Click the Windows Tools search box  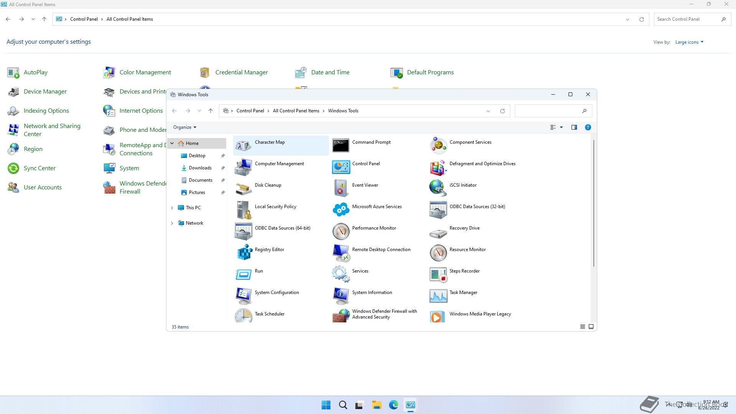(x=548, y=111)
